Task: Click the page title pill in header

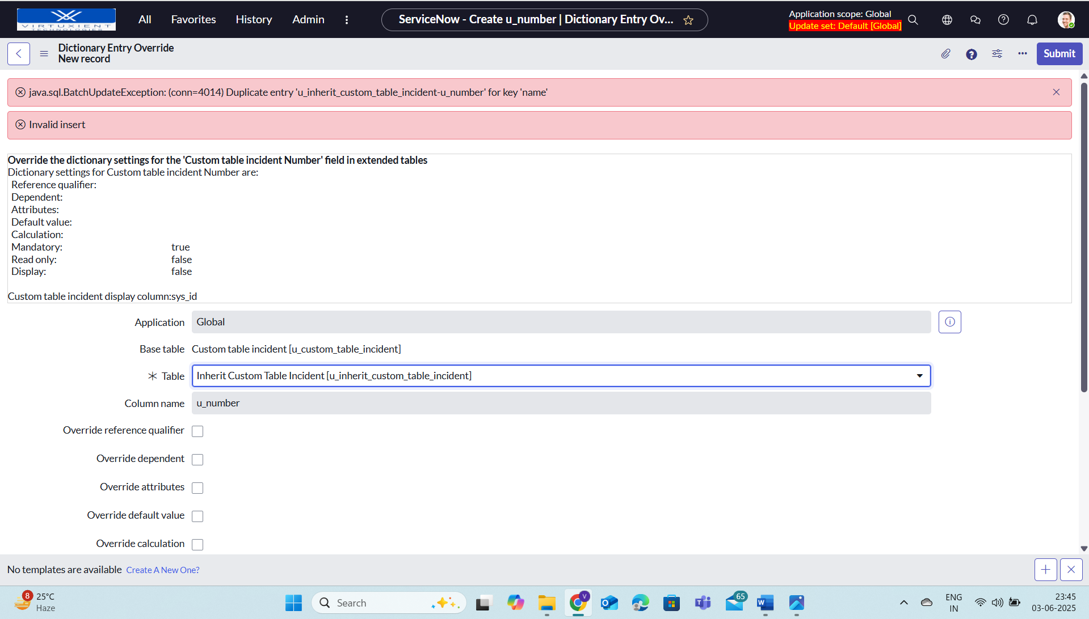Action: pyautogui.click(x=544, y=20)
